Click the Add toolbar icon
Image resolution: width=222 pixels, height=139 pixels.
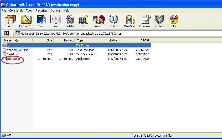10,21
